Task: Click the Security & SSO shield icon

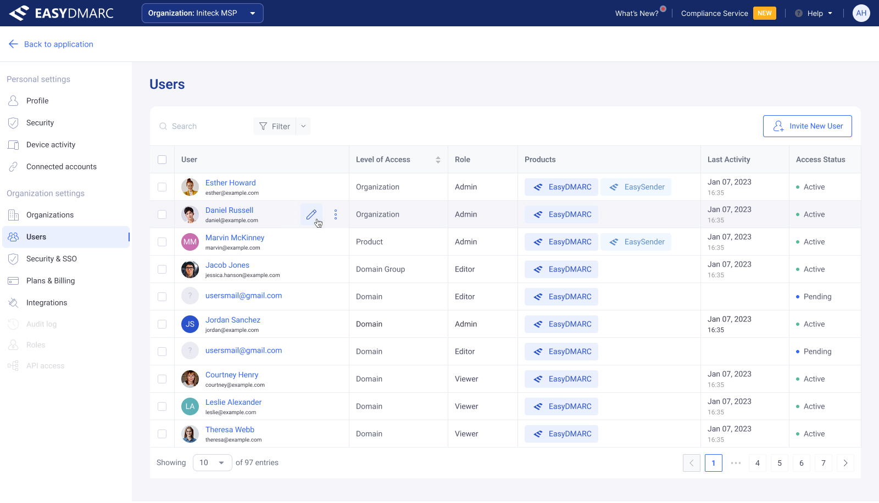Action: tap(13, 259)
